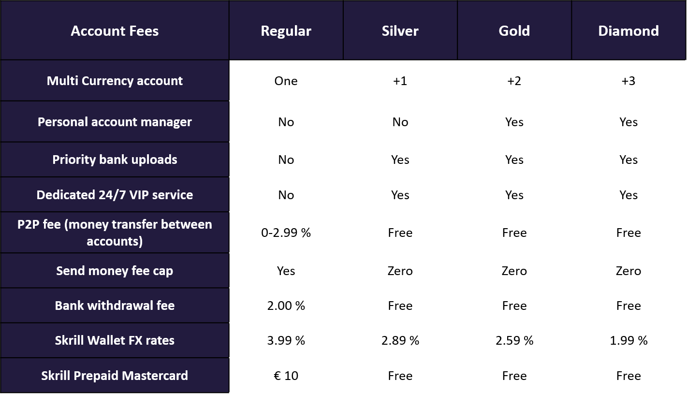687x394 pixels.
Task: Click the 0-2.99 % Regular P2P fee cell
Action: pyautogui.click(x=286, y=233)
